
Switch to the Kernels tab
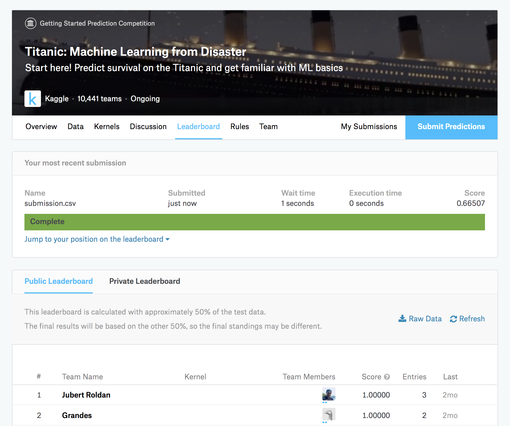tap(107, 127)
